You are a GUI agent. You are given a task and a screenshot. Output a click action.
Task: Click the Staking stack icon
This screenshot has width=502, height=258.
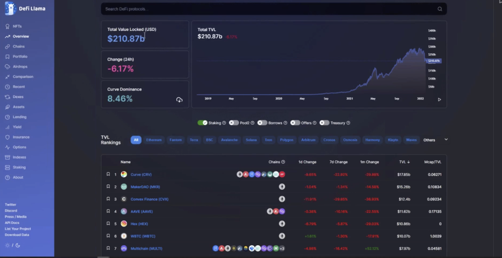(7, 167)
